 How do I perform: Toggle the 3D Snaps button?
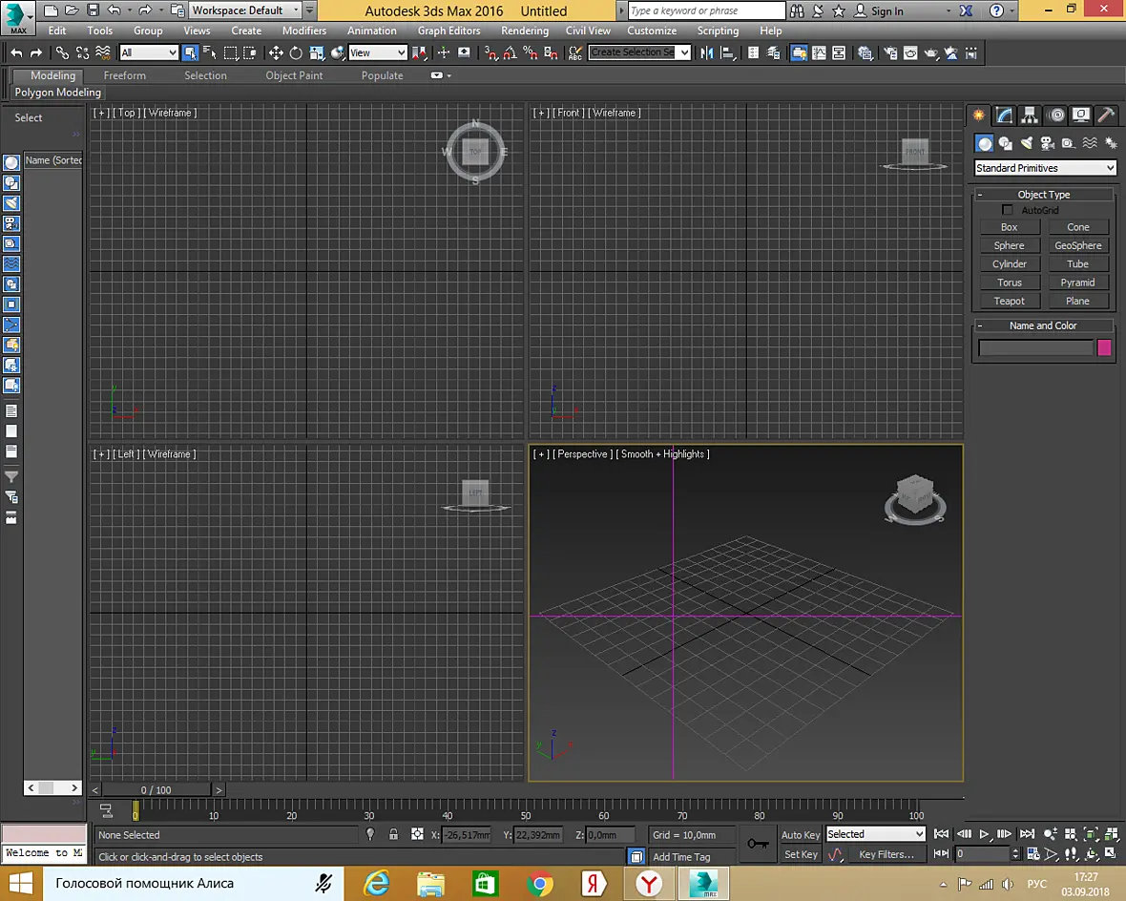[x=490, y=53]
